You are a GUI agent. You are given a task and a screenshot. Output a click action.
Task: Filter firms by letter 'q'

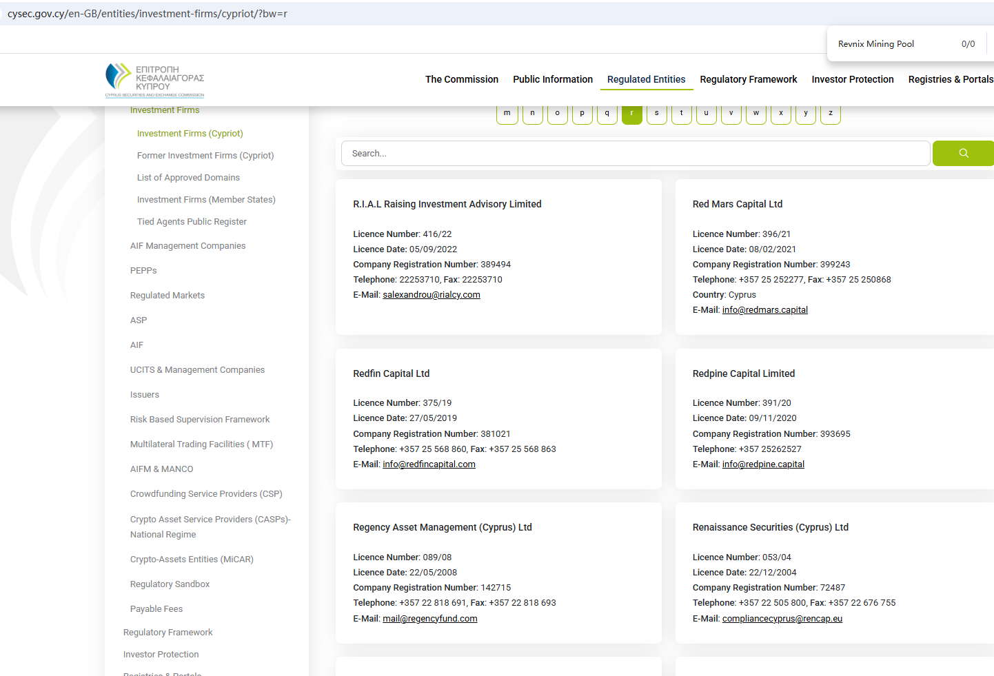tap(607, 114)
